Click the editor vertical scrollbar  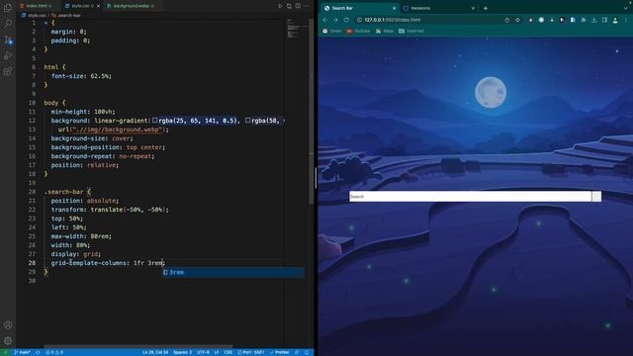click(312, 111)
